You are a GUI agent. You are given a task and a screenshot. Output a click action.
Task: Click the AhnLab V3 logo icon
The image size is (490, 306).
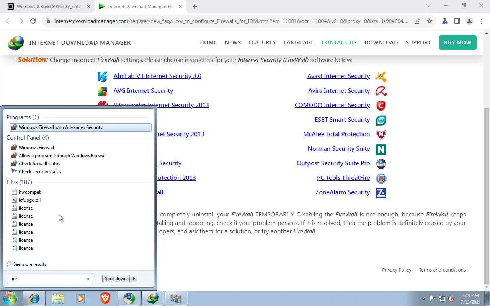[102, 76]
